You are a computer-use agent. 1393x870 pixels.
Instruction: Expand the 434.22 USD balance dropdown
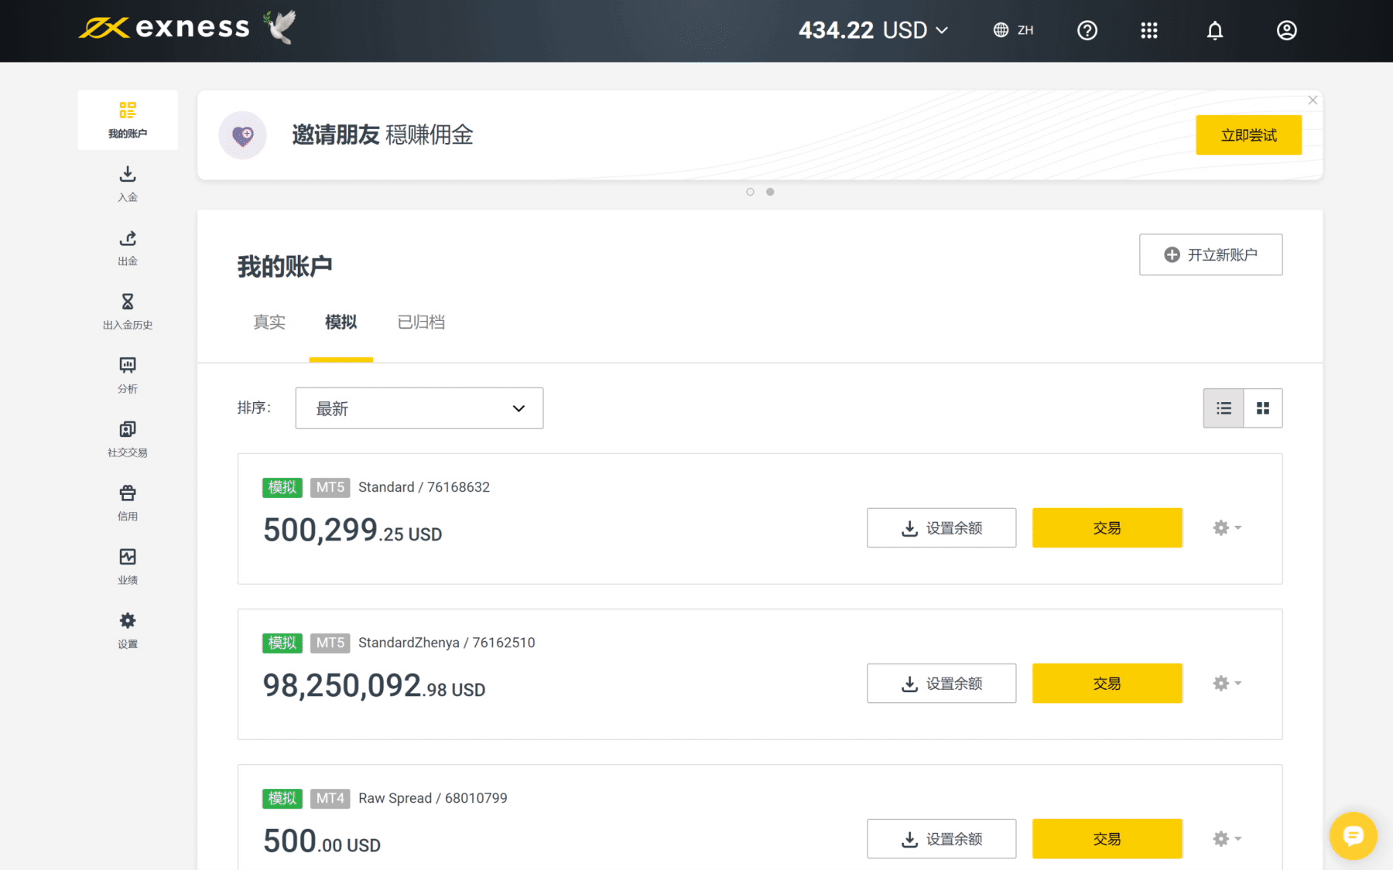click(873, 30)
